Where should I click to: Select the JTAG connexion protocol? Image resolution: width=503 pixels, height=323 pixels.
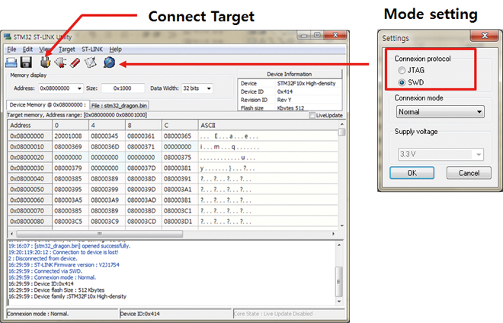tap(402, 70)
